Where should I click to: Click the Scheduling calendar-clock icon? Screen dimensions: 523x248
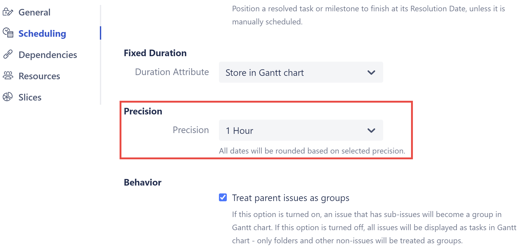8,33
